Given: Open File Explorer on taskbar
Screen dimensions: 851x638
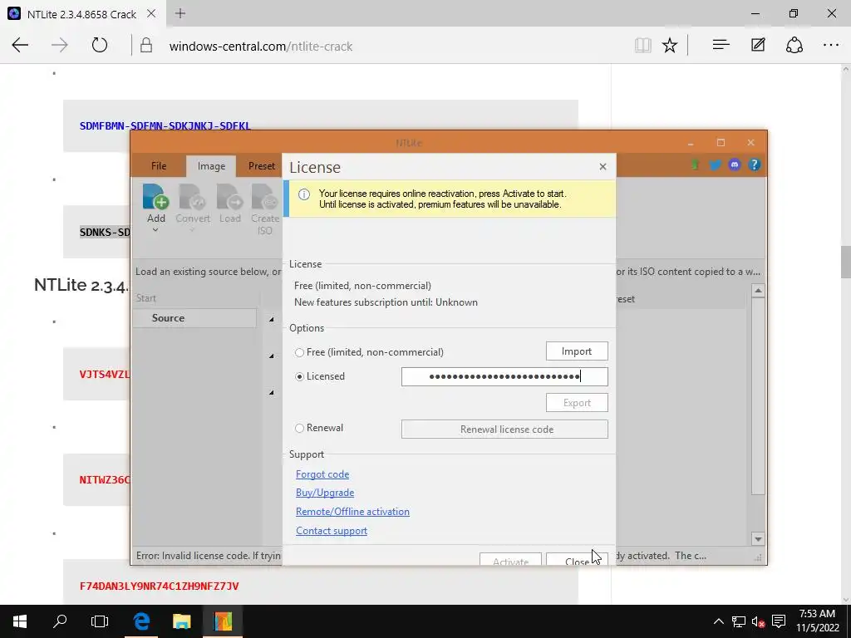Looking at the screenshot, I should click(x=182, y=621).
